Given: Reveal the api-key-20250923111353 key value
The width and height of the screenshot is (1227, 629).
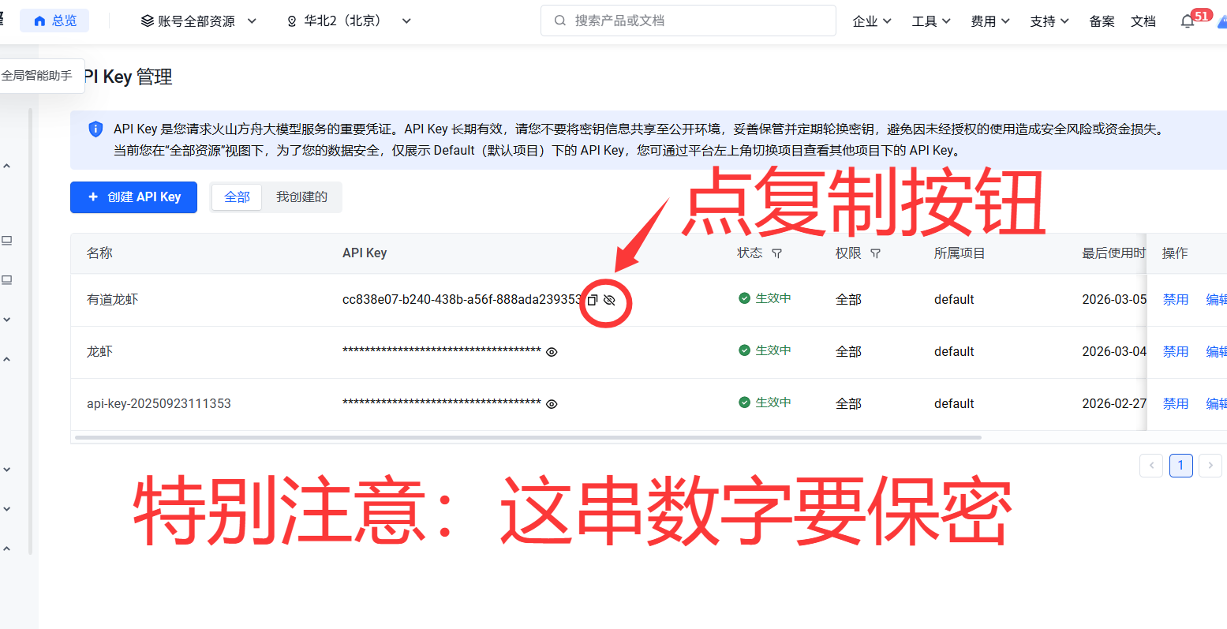Looking at the screenshot, I should point(552,404).
